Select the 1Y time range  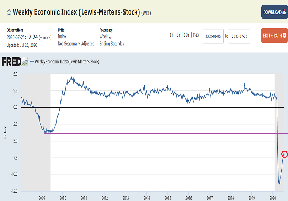click(172, 35)
